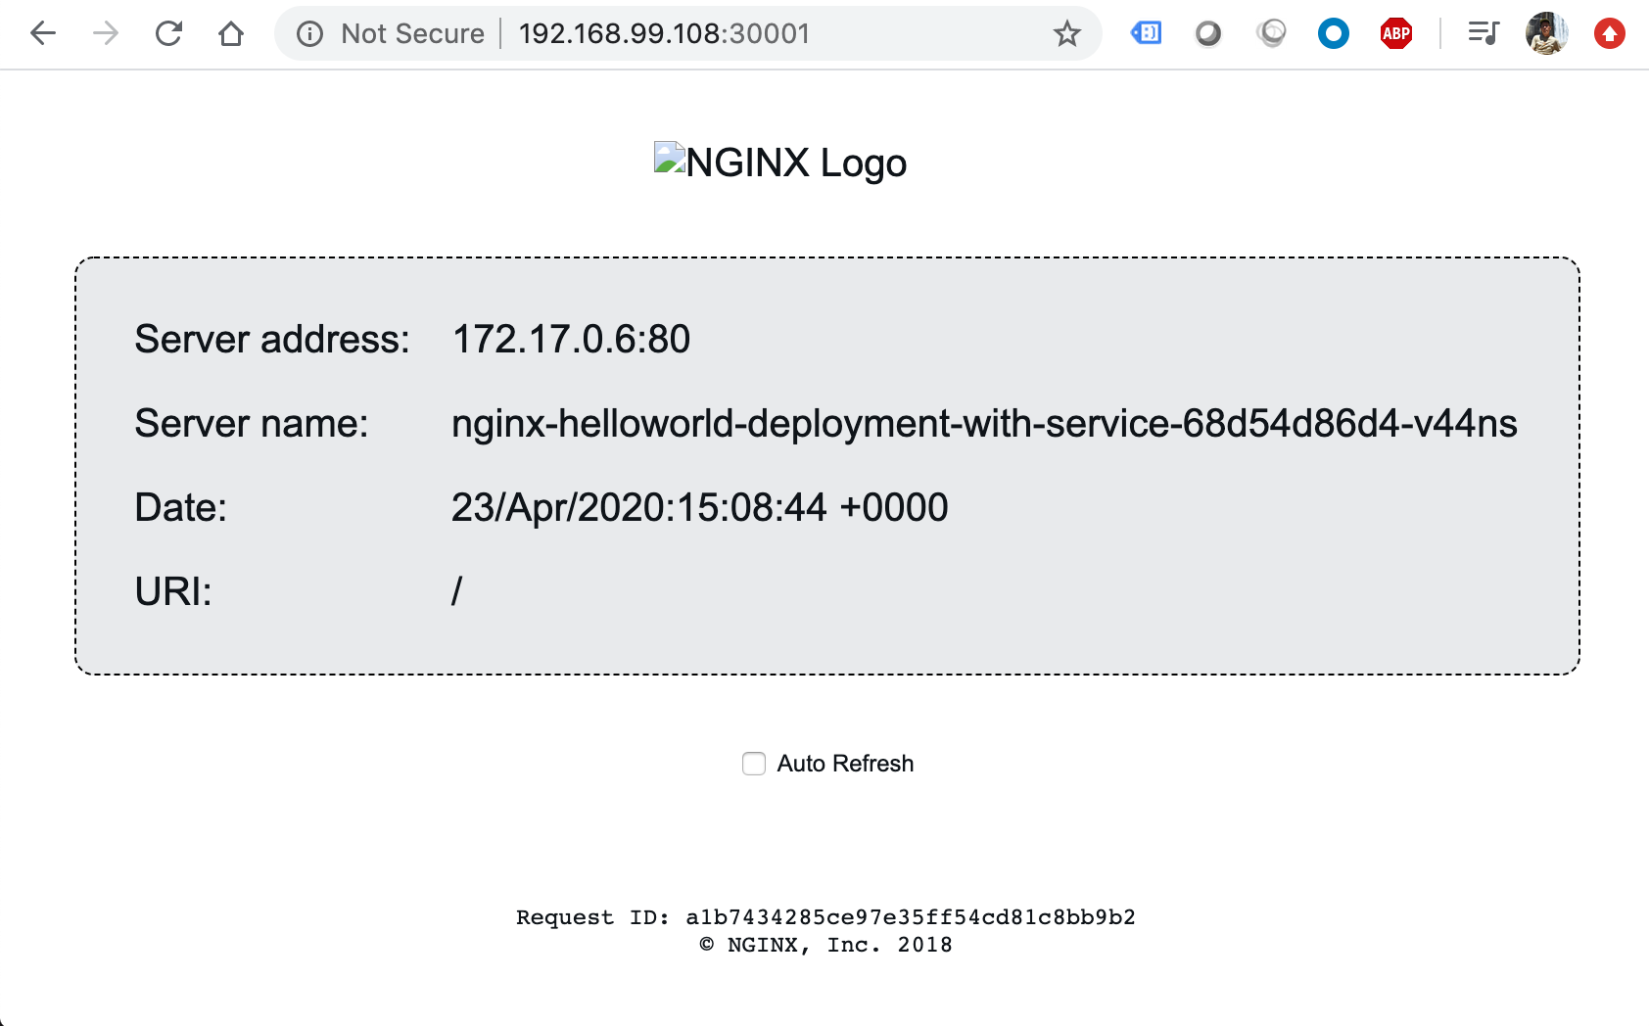Enable the Auto Refresh checkbox
This screenshot has height=1026, width=1649.
[754, 764]
